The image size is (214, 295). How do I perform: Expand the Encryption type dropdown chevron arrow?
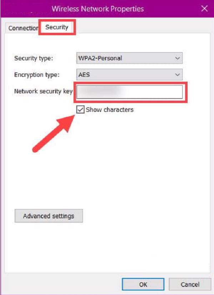(x=177, y=75)
